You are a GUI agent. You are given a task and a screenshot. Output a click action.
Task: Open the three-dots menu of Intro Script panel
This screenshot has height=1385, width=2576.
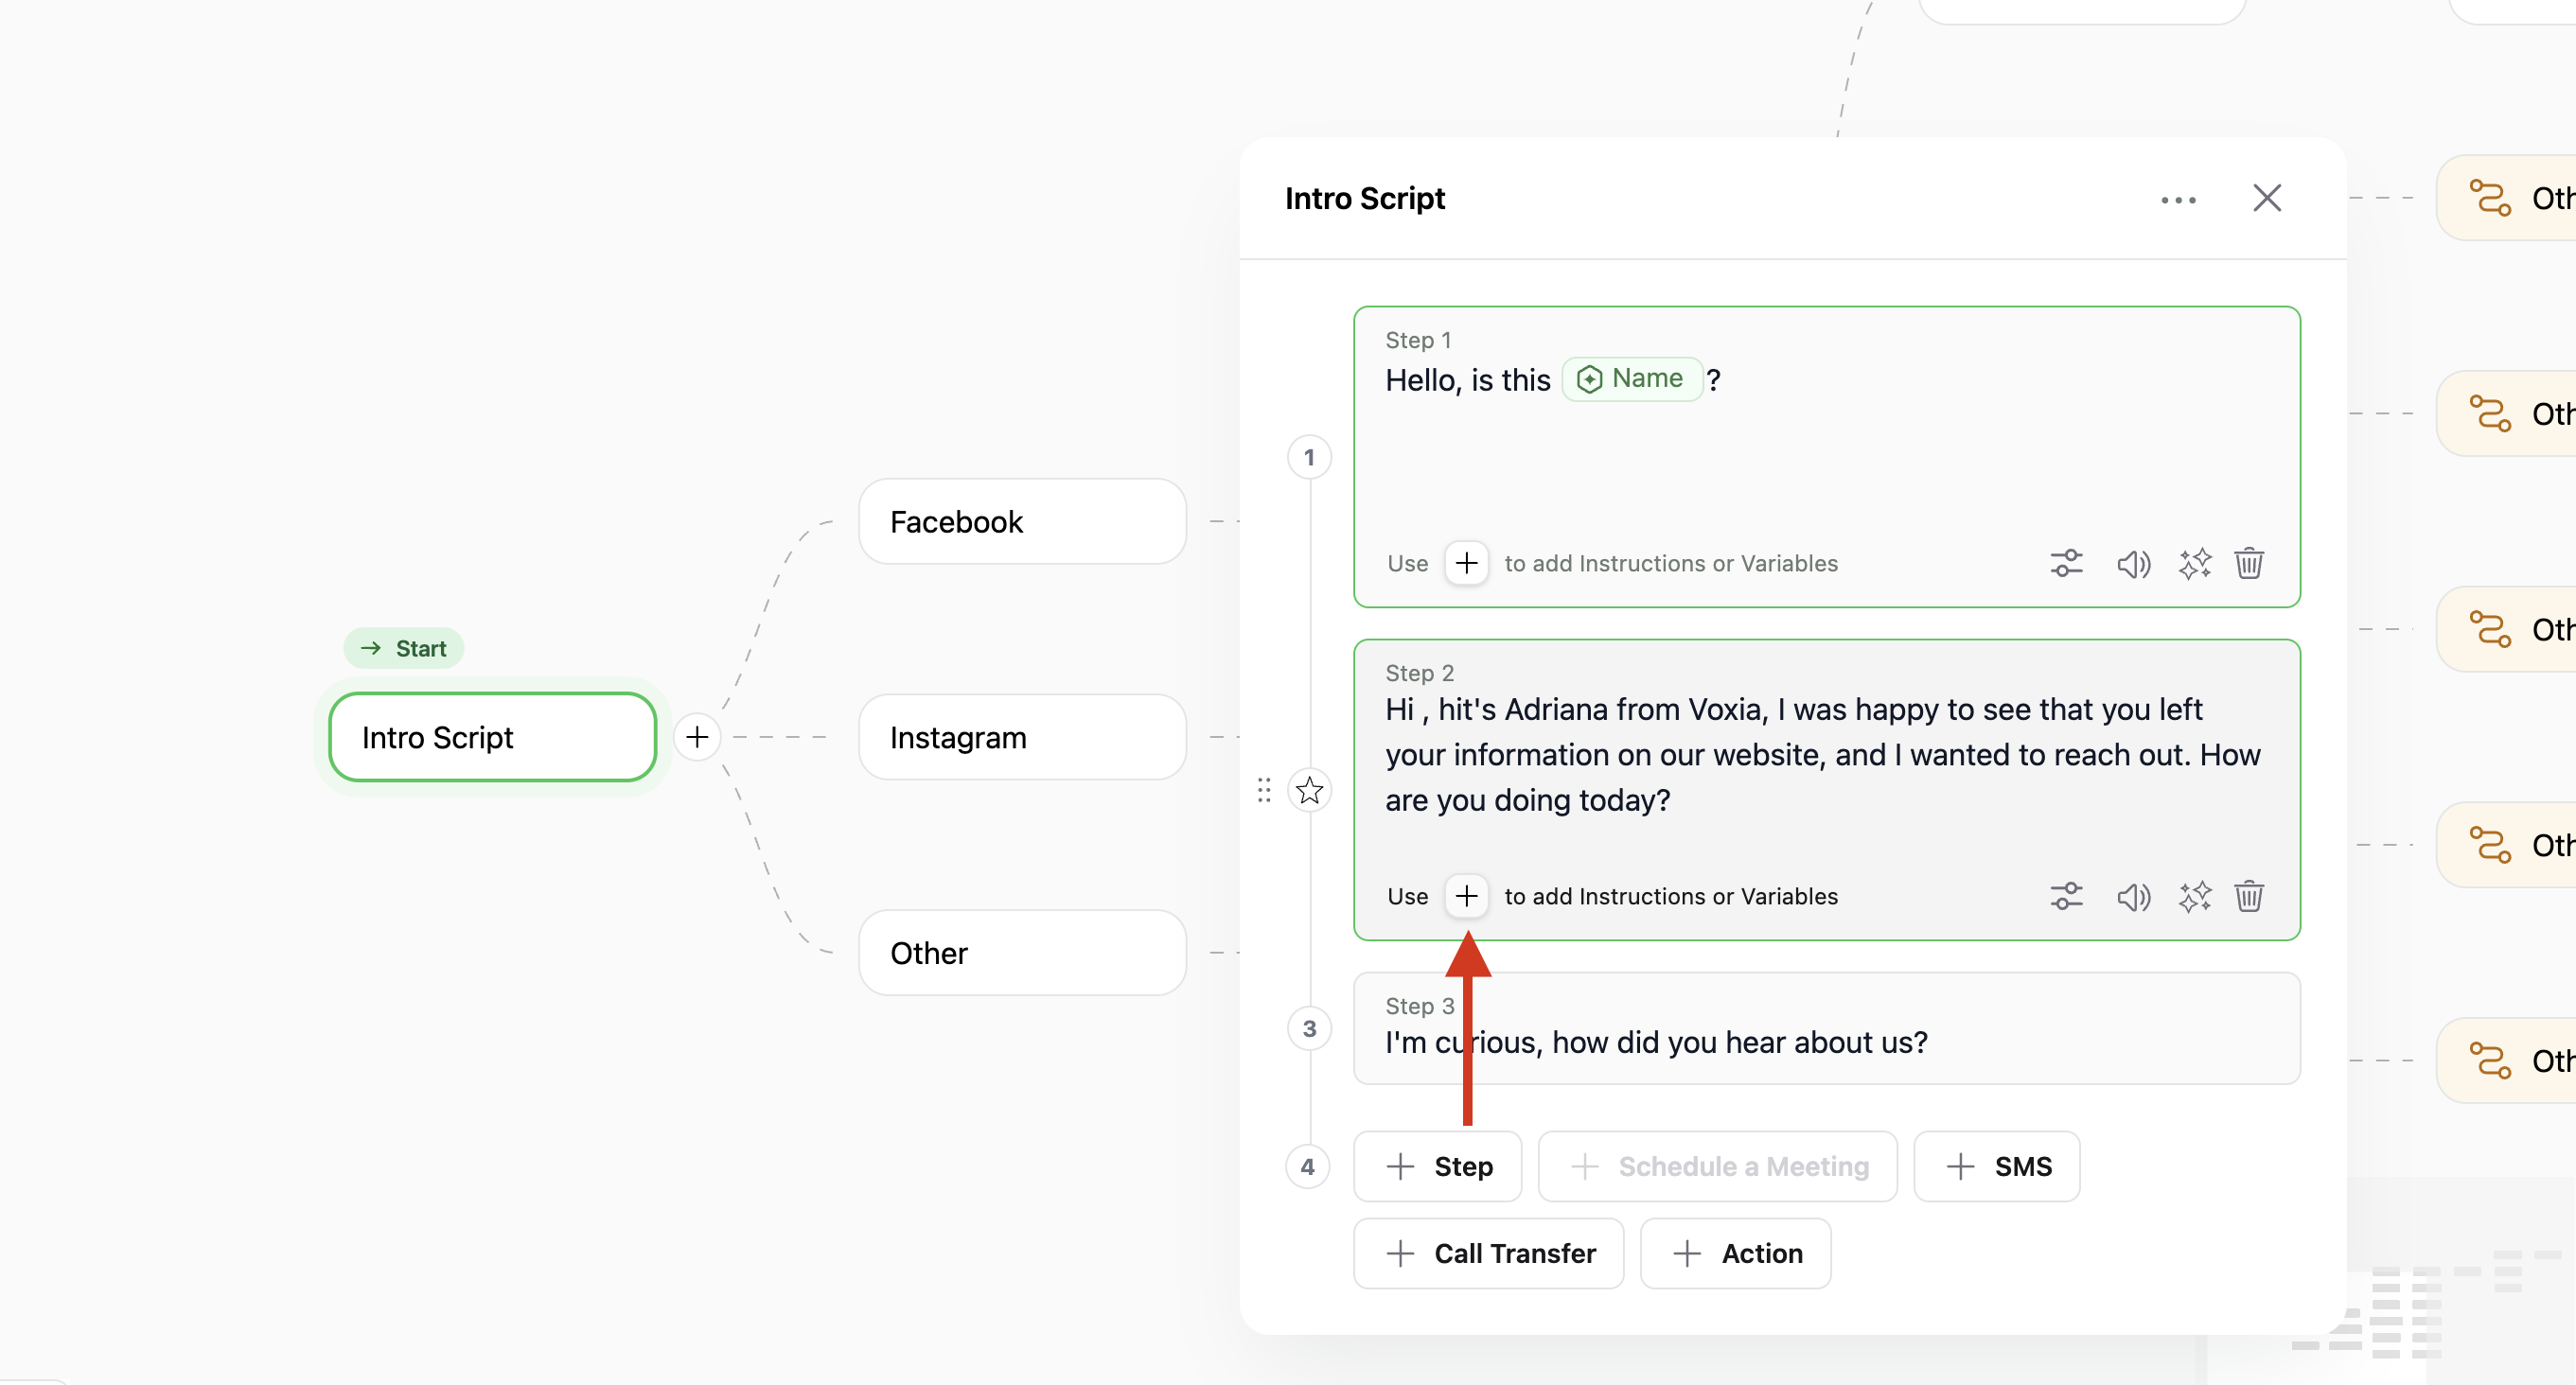click(2178, 200)
